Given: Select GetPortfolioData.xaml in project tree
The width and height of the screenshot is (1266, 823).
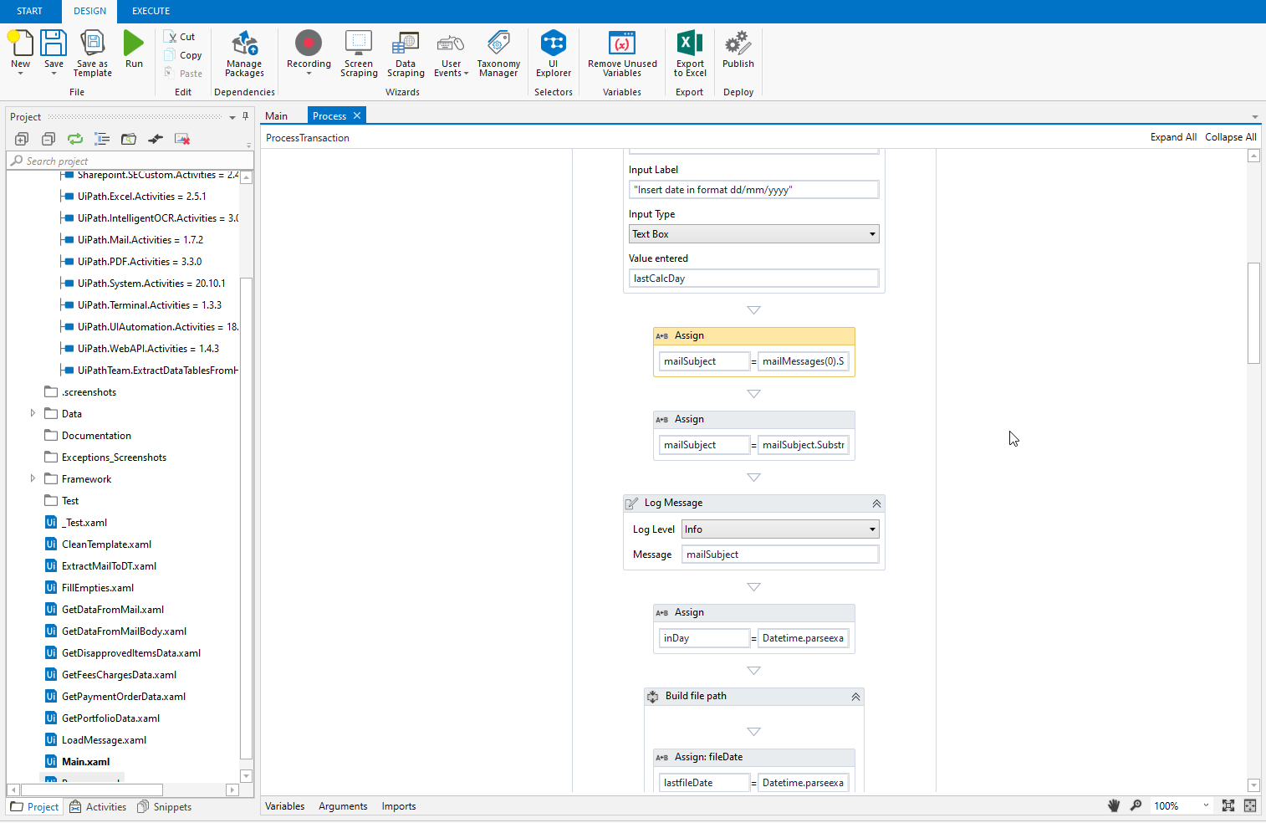Looking at the screenshot, I should 110,718.
